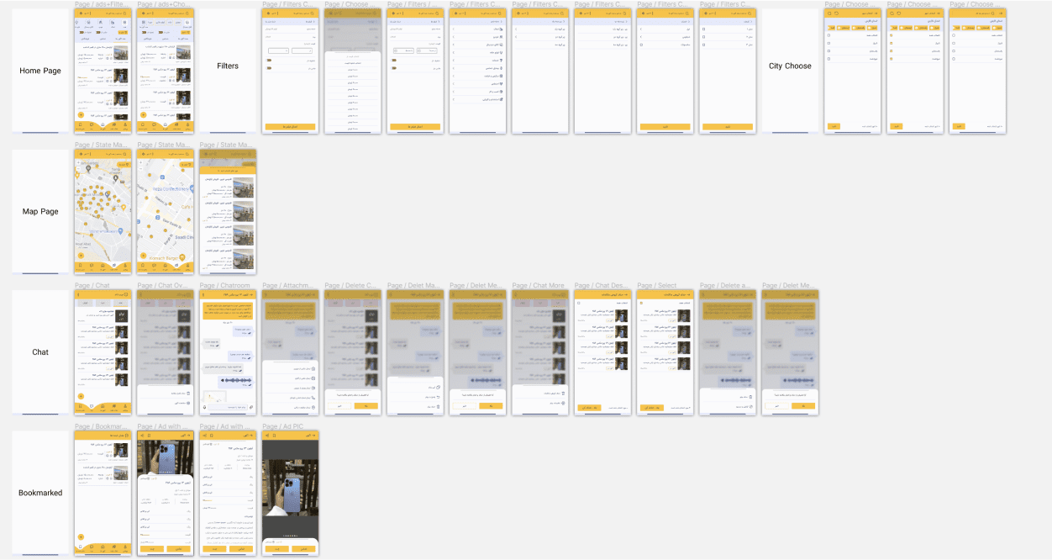This screenshot has height=560, width=1052.
Task: Select the Page / Chatroom frame title
Action: tap(224, 286)
